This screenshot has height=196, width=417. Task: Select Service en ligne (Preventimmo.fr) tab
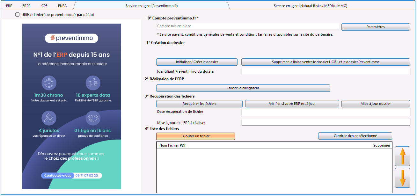[151, 6]
